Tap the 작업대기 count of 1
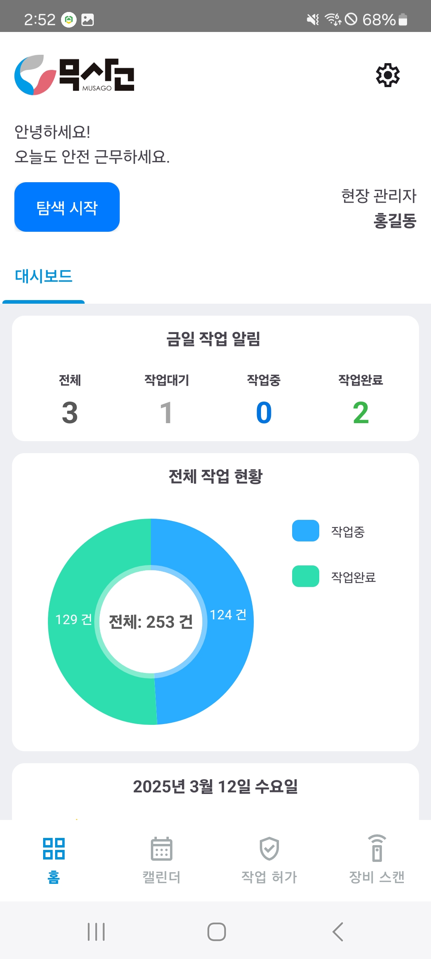Viewport: 431px width, 959px height. pos(166,412)
